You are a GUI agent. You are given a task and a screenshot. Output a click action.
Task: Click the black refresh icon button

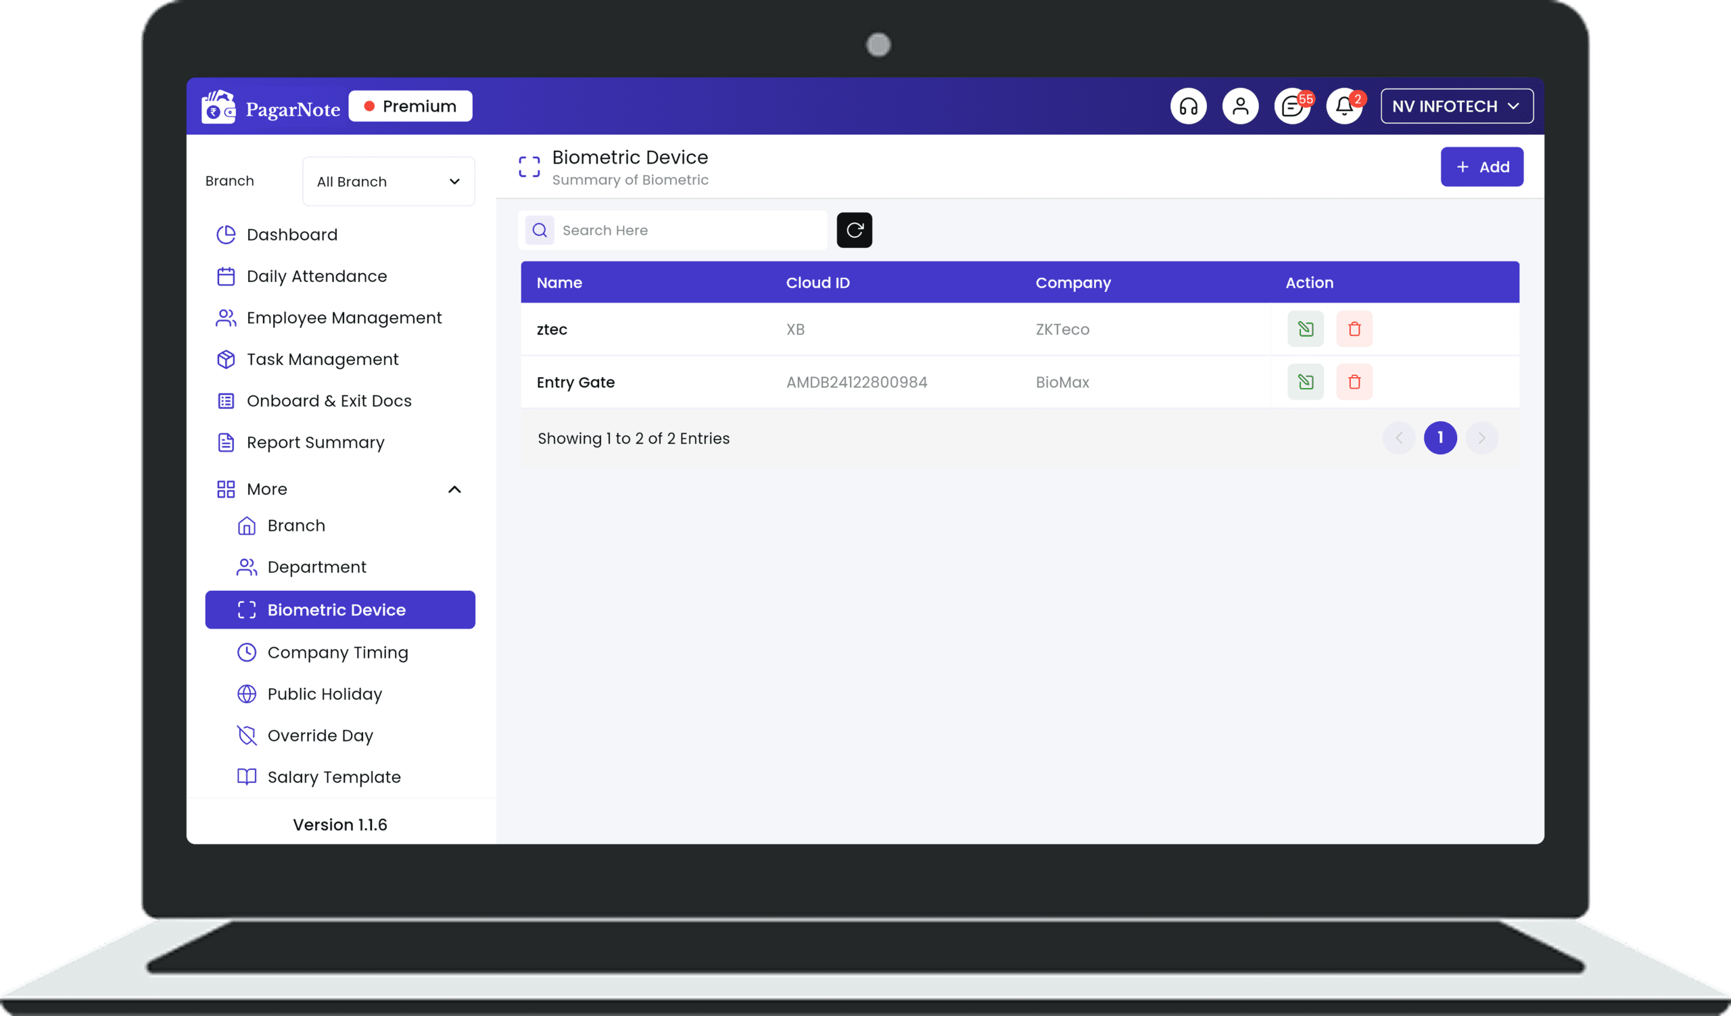click(x=855, y=230)
